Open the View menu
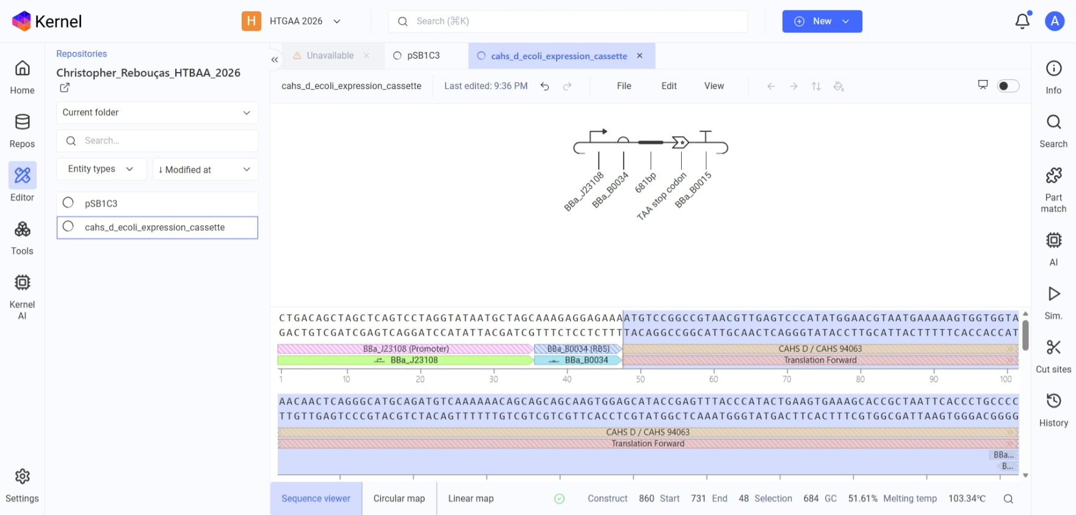The image size is (1076, 515). [714, 86]
